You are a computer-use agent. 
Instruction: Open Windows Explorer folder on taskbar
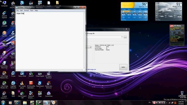[x=25, y=103]
